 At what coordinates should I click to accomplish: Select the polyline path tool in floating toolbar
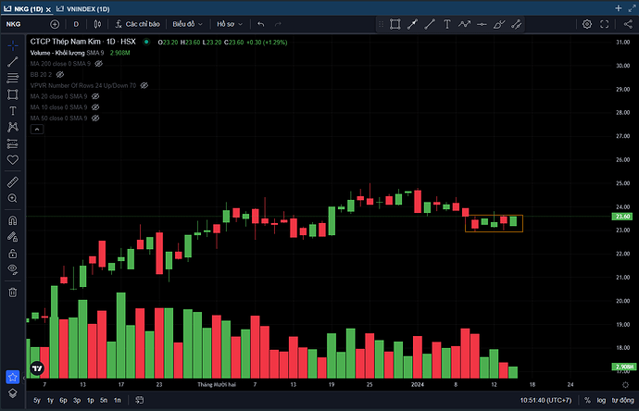click(464, 24)
